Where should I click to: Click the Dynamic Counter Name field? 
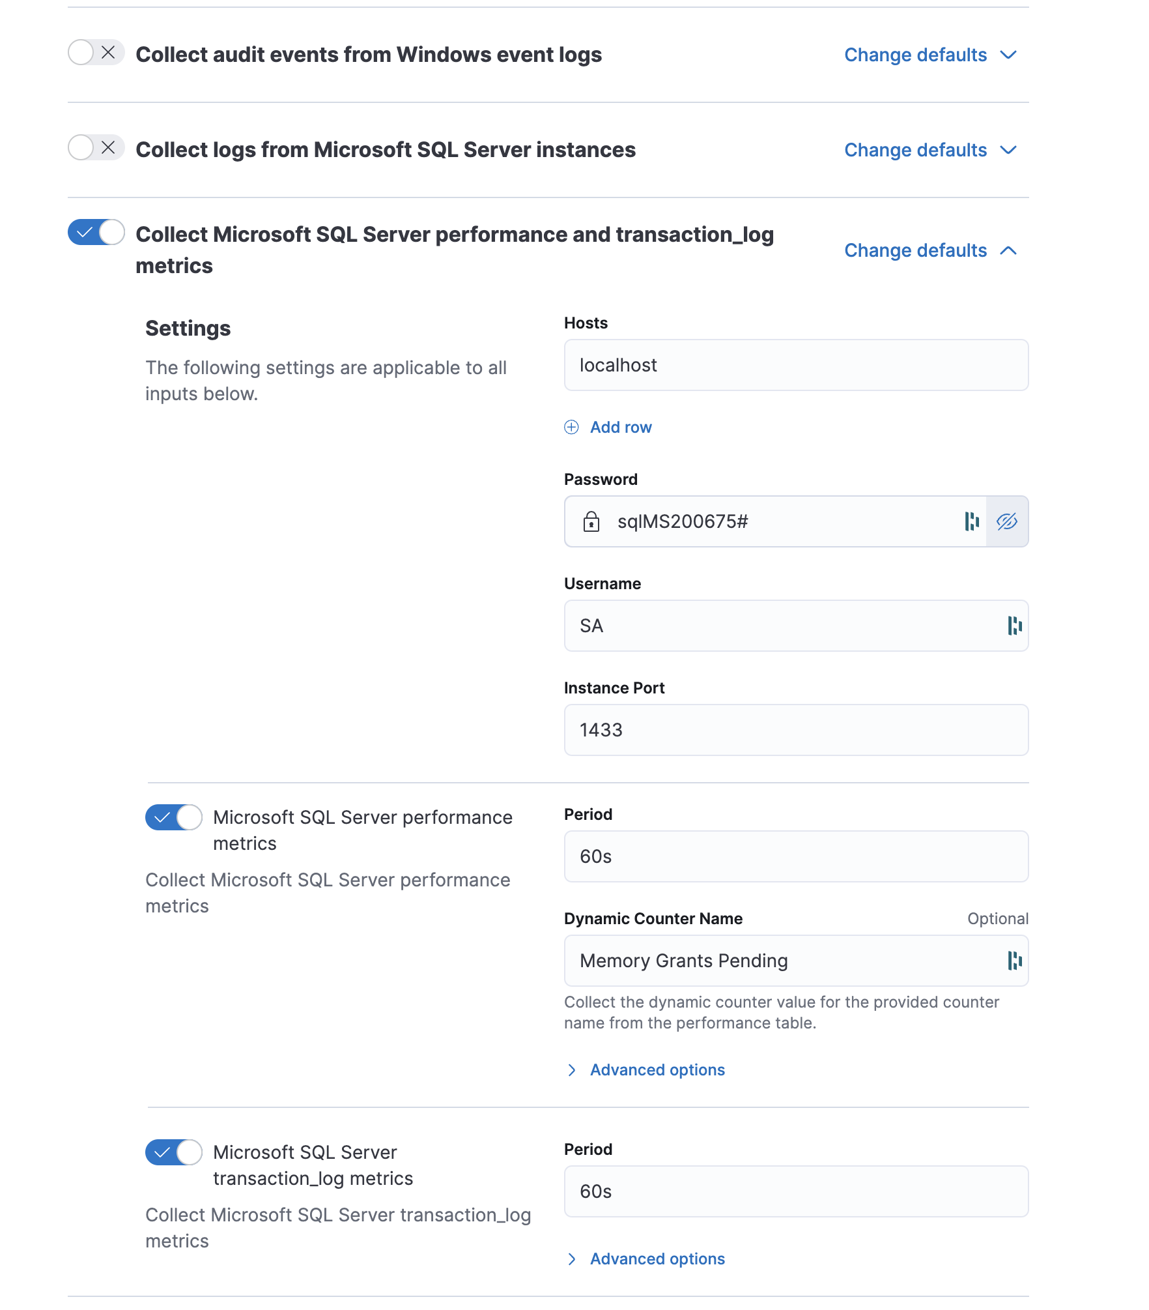coord(796,961)
